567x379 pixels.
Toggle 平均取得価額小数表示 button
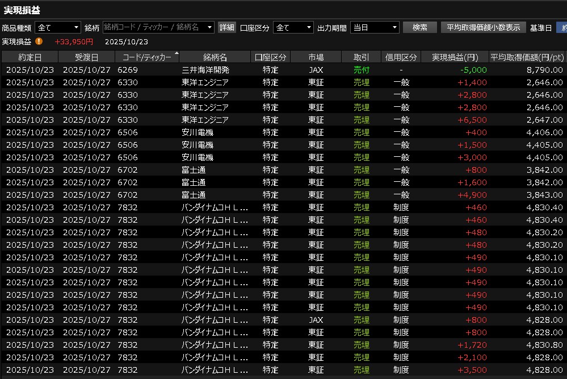[483, 27]
